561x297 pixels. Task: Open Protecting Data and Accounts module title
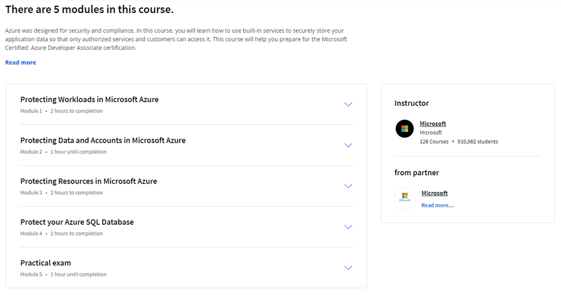tap(103, 140)
